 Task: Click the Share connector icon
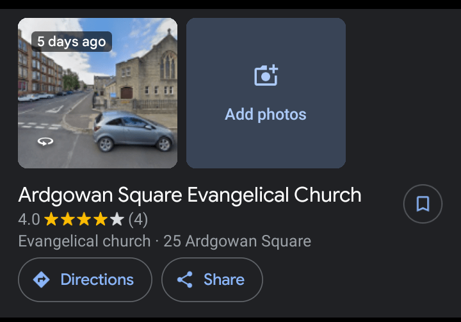pyautogui.click(x=185, y=280)
